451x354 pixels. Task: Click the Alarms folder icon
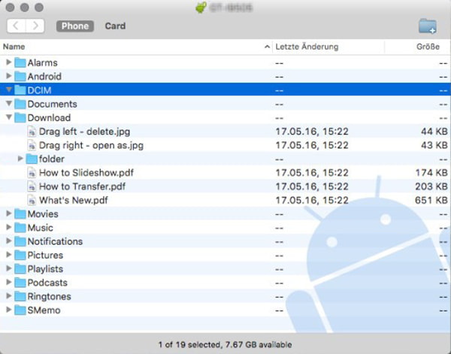point(20,62)
